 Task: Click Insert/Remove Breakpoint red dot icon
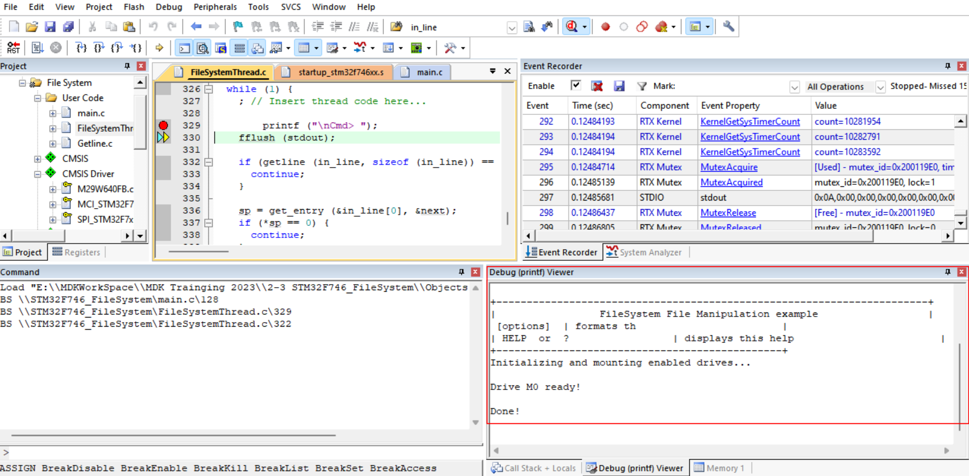coord(605,27)
